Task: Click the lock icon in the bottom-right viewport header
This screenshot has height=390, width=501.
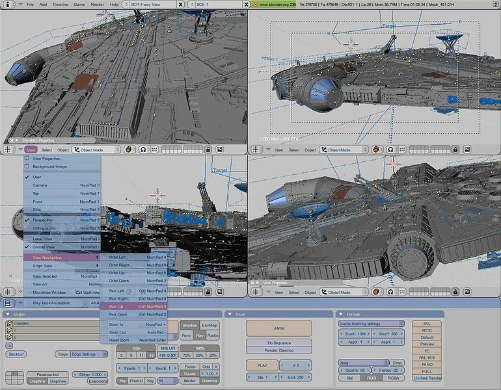Action: (455, 292)
